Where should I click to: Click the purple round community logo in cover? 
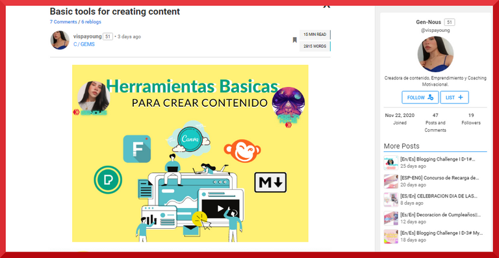click(x=288, y=103)
